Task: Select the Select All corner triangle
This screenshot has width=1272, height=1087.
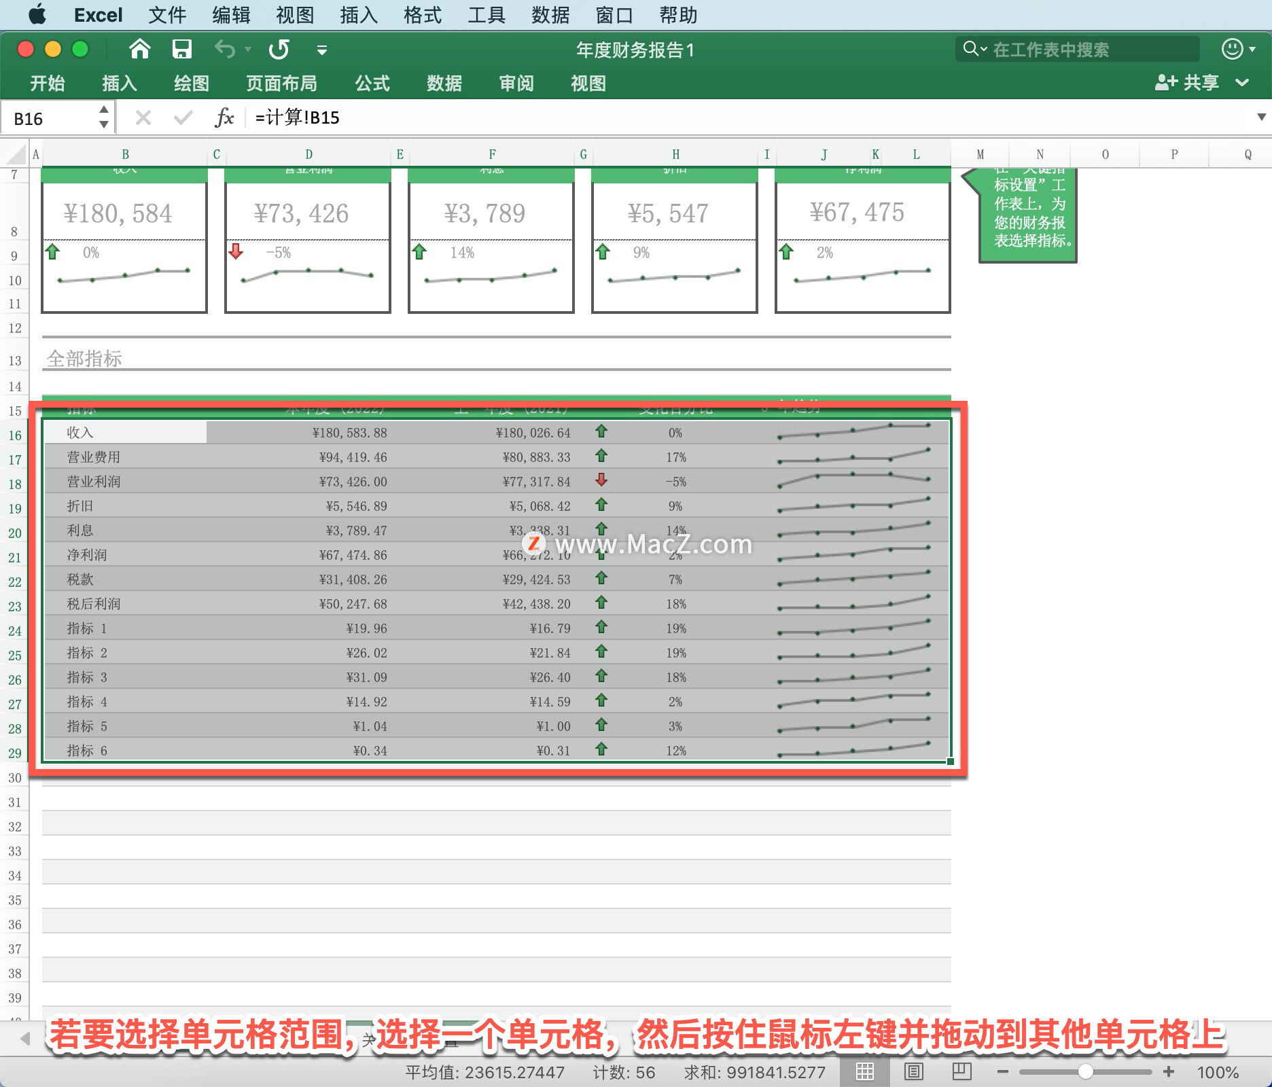Action: tap(15, 154)
